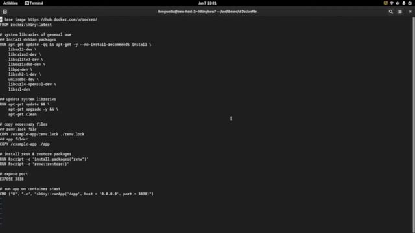
Task: Click the 'EXPOSE 3838' line
Action: (12, 179)
